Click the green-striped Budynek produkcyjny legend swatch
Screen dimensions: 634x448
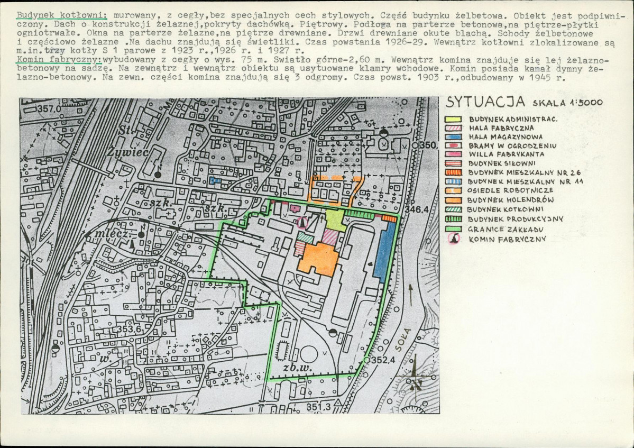click(x=453, y=219)
